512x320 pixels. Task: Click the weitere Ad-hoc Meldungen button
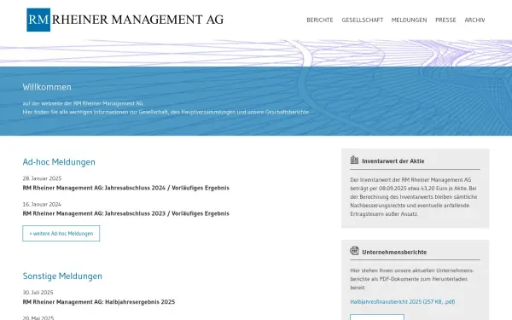[x=61, y=234]
